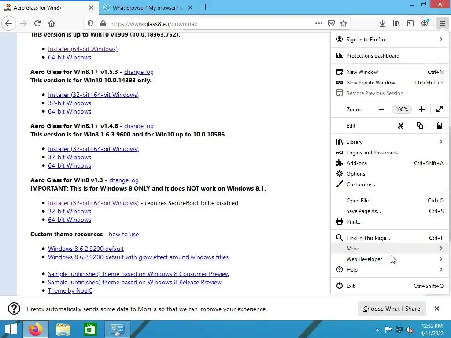Choose New Private Window menu item
This screenshot has width=451, height=338.
pos(390,82)
